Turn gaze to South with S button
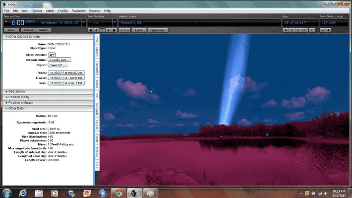The image size is (352, 198). (292, 30)
